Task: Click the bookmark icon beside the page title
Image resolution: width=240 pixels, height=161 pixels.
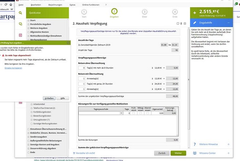Action: [x=181, y=24]
